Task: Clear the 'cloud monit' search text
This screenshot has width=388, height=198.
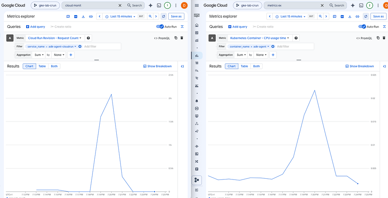Action: tap(120, 5)
